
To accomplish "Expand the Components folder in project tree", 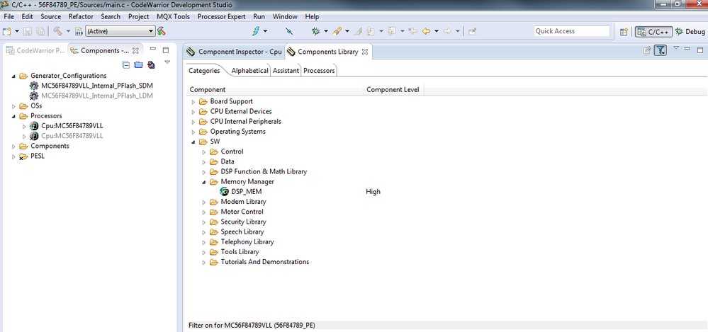I will click(13, 147).
